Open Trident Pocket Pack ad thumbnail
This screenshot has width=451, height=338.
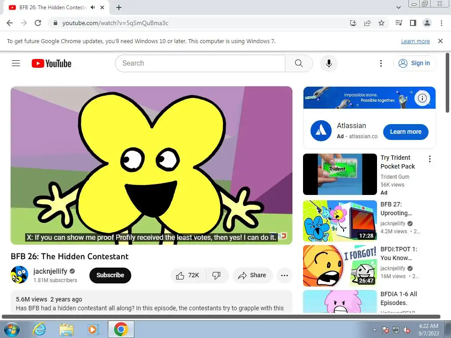pyautogui.click(x=340, y=174)
